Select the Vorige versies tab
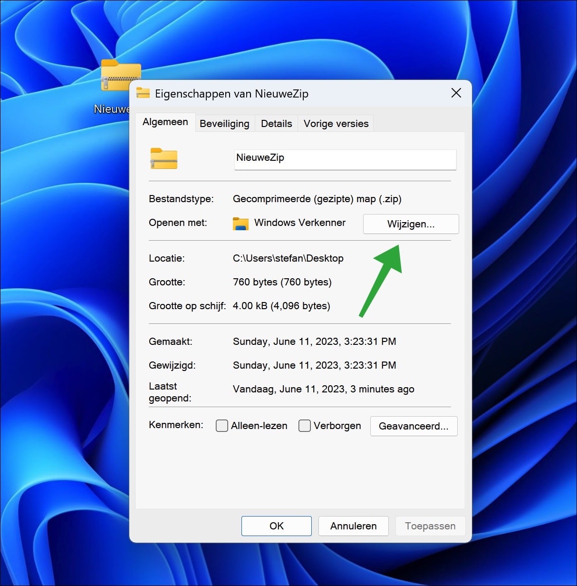The height and width of the screenshot is (586, 577). (x=336, y=123)
